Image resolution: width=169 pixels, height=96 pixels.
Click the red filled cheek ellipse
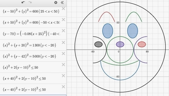point(142,44)
